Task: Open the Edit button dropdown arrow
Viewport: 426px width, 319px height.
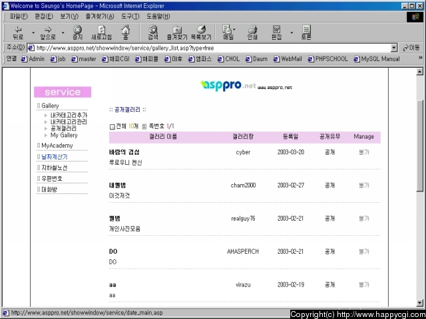Action: (x=292, y=33)
